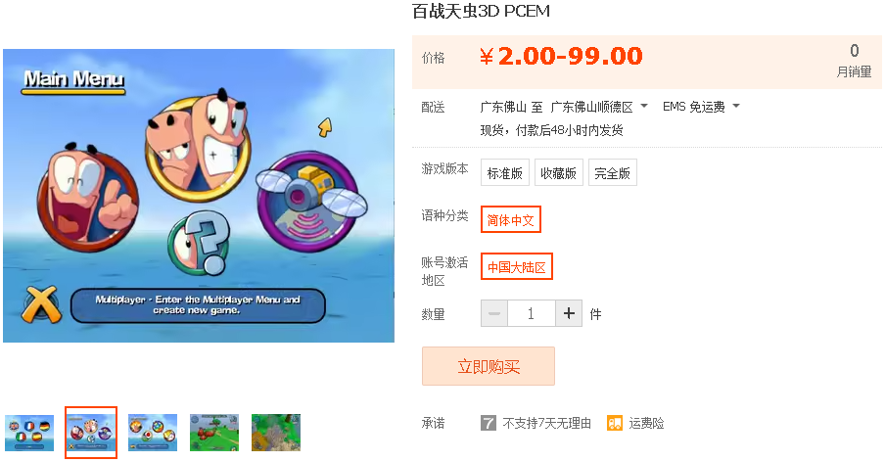The height and width of the screenshot is (462, 885).
Task: Choose the 完全版 game version
Action: tap(613, 172)
